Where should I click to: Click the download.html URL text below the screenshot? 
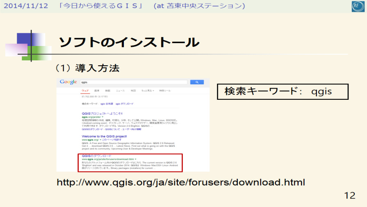click(x=180, y=182)
